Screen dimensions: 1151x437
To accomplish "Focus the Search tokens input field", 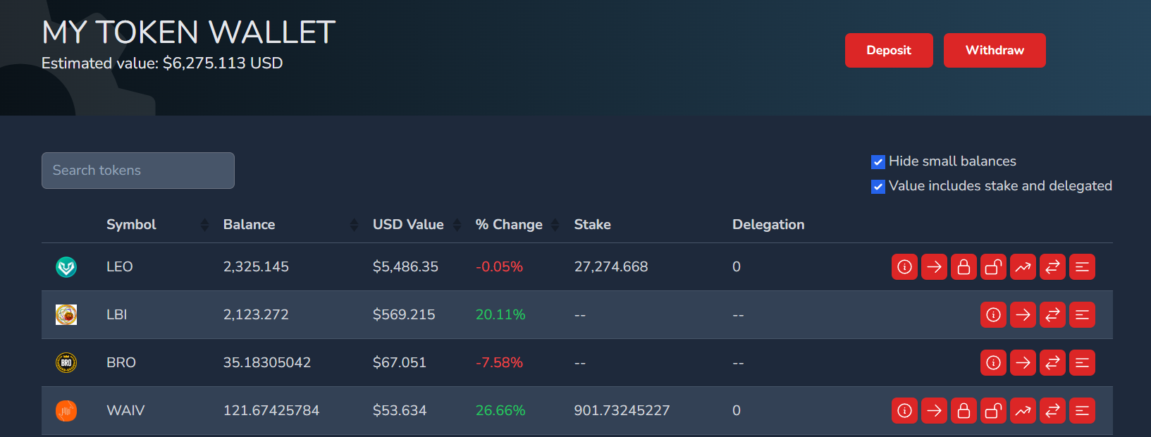I will pos(138,171).
